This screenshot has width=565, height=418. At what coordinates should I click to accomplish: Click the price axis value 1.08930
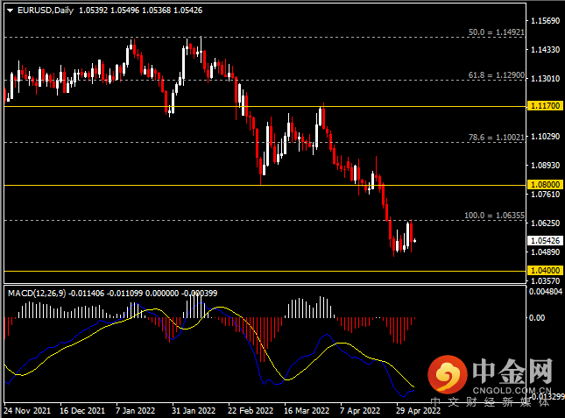(x=545, y=166)
